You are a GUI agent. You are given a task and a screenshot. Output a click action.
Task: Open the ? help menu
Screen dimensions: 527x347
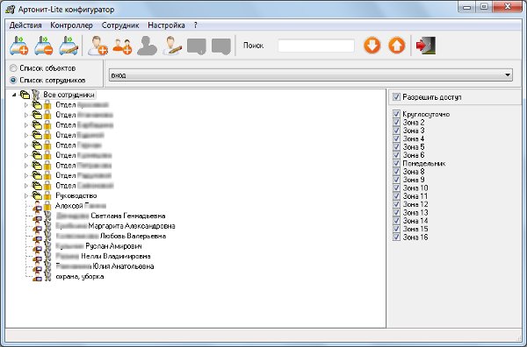[196, 25]
